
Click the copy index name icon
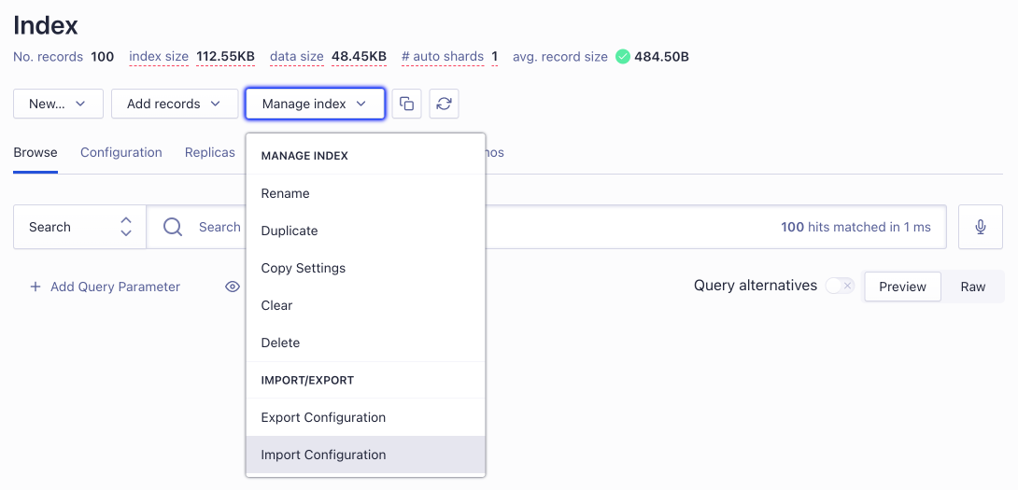tap(407, 104)
